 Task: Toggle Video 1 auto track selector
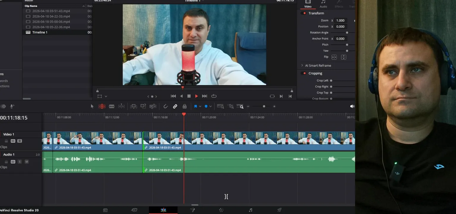click(13, 141)
